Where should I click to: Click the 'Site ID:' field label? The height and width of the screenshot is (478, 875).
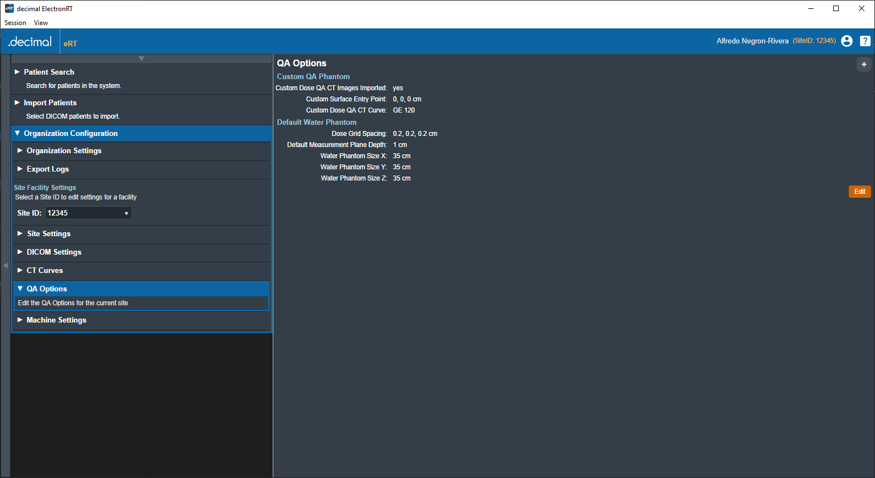(30, 213)
